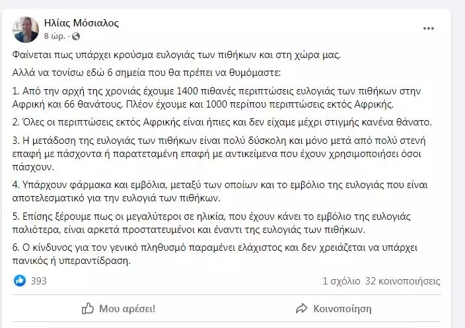Screen dimensions: 465x328
Task: Click the share arrow icon beside Κοινοποίηση
Action: [302, 308]
